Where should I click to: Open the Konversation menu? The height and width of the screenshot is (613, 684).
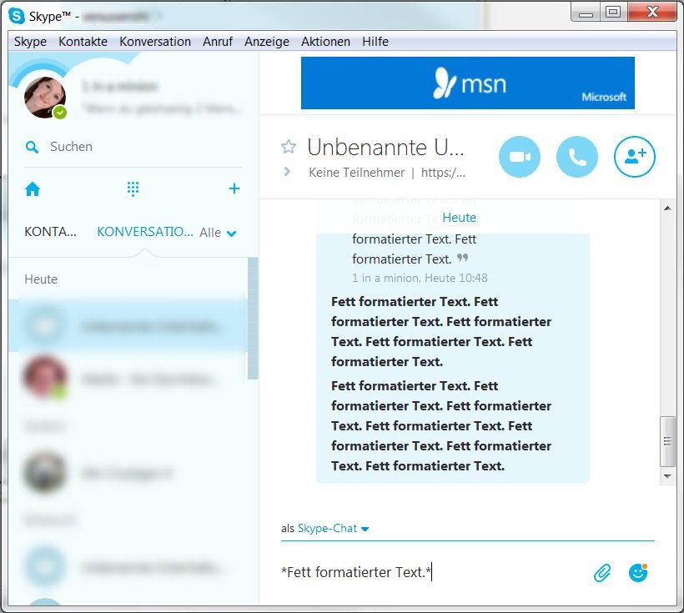point(155,42)
